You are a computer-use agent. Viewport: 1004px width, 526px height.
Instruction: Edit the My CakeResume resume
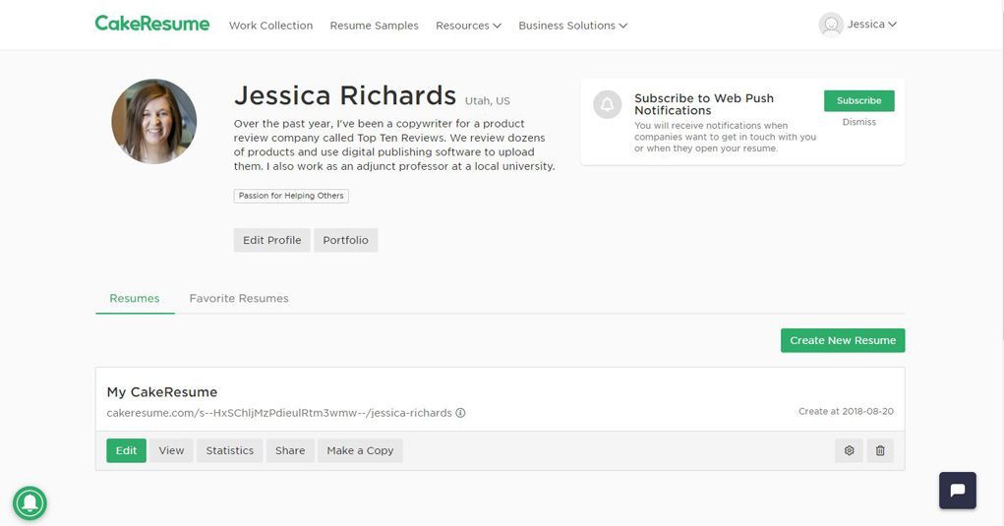[x=126, y=450]
